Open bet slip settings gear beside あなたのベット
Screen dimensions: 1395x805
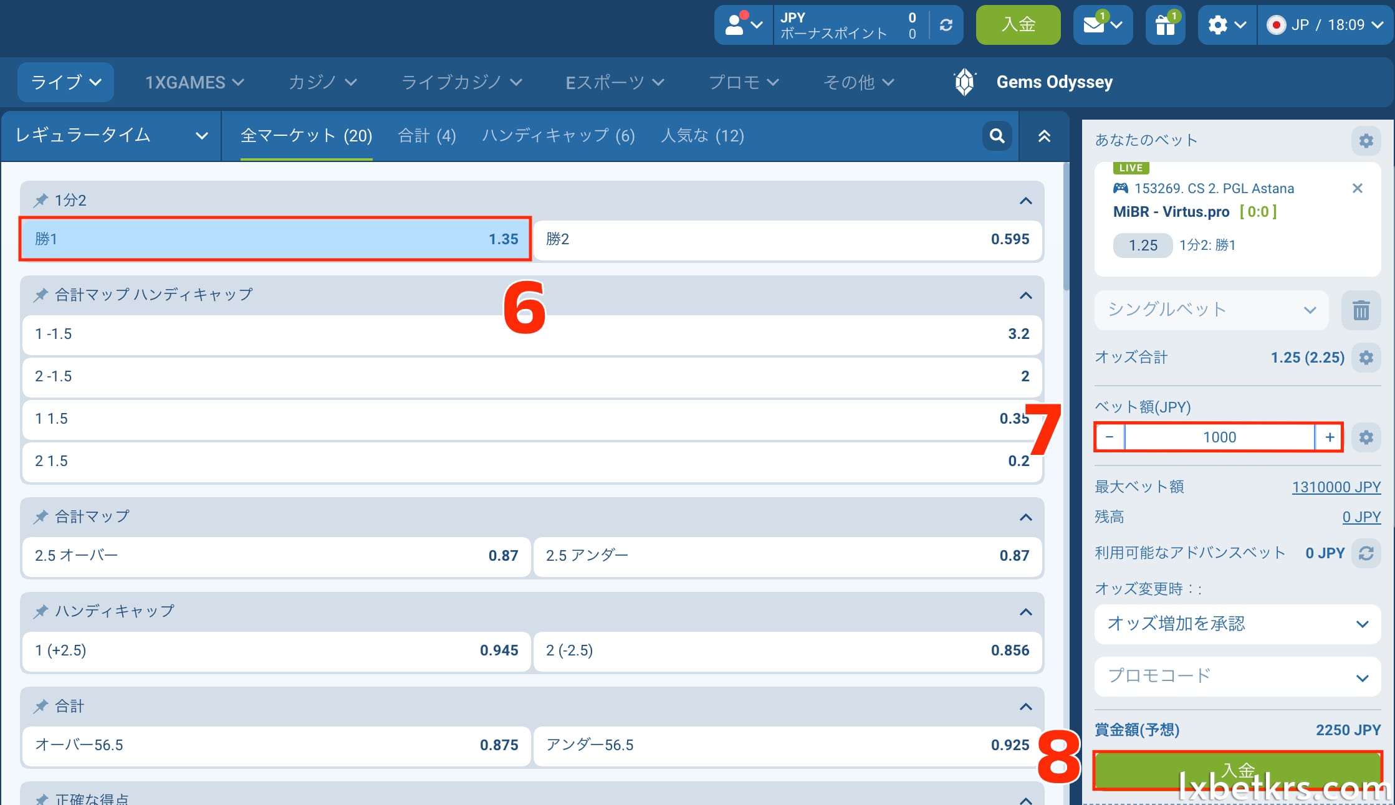pos(1366,140)
